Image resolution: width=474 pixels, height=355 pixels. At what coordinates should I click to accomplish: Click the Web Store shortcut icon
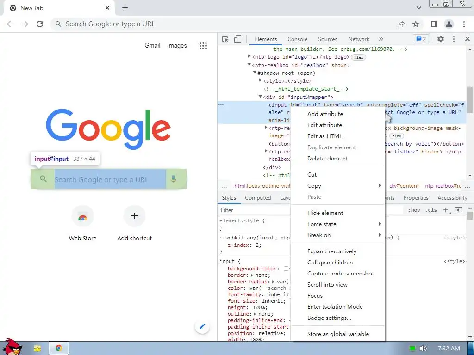82,216
